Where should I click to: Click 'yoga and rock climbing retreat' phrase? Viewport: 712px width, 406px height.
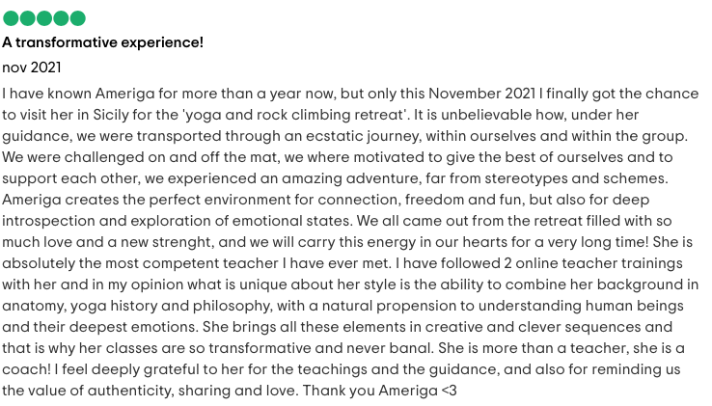coord(294,115)
